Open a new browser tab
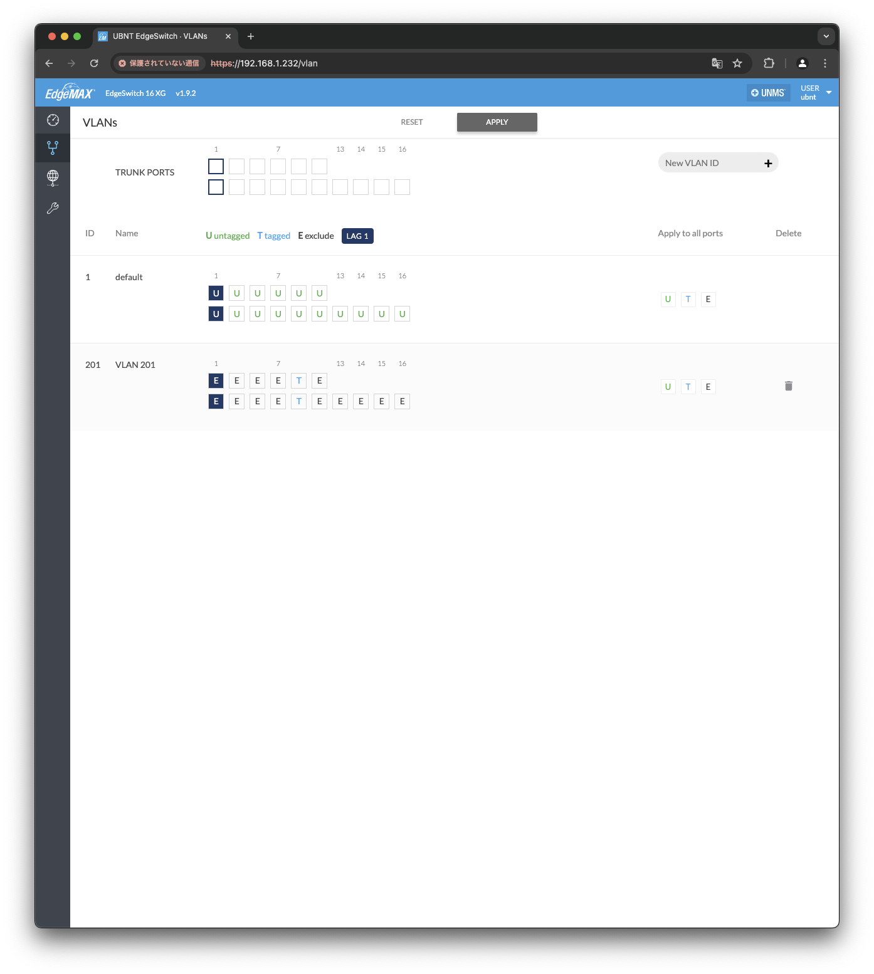 (x=251, y=36)
